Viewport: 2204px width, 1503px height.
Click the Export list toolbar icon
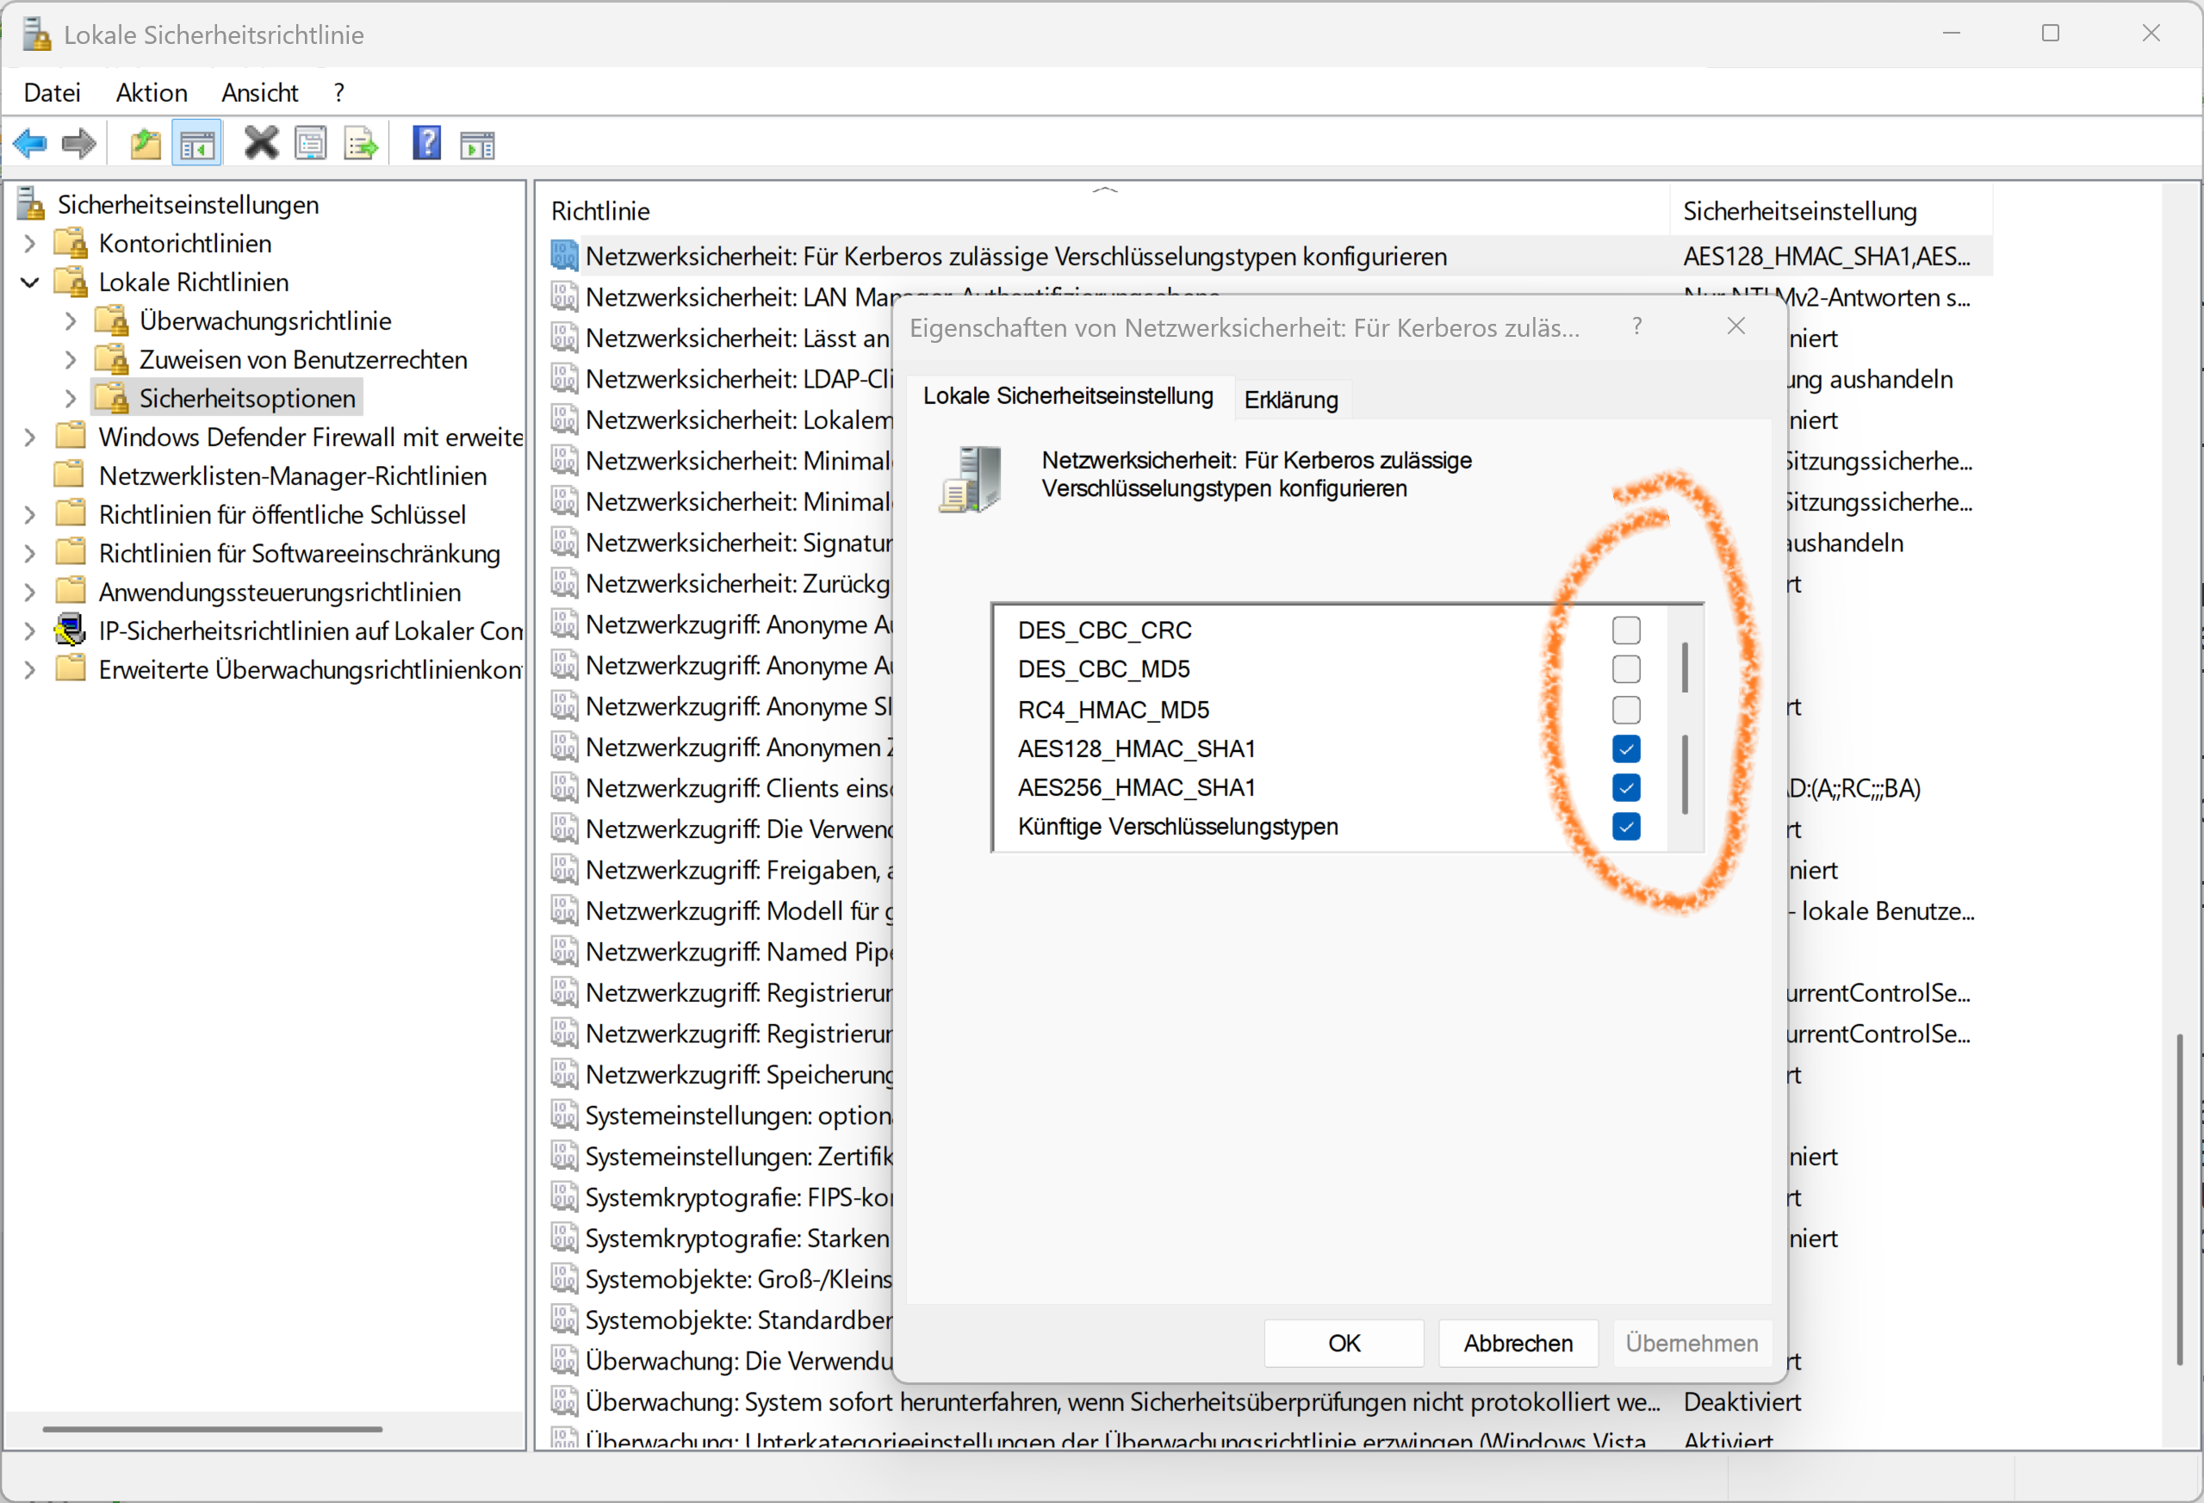360,144
